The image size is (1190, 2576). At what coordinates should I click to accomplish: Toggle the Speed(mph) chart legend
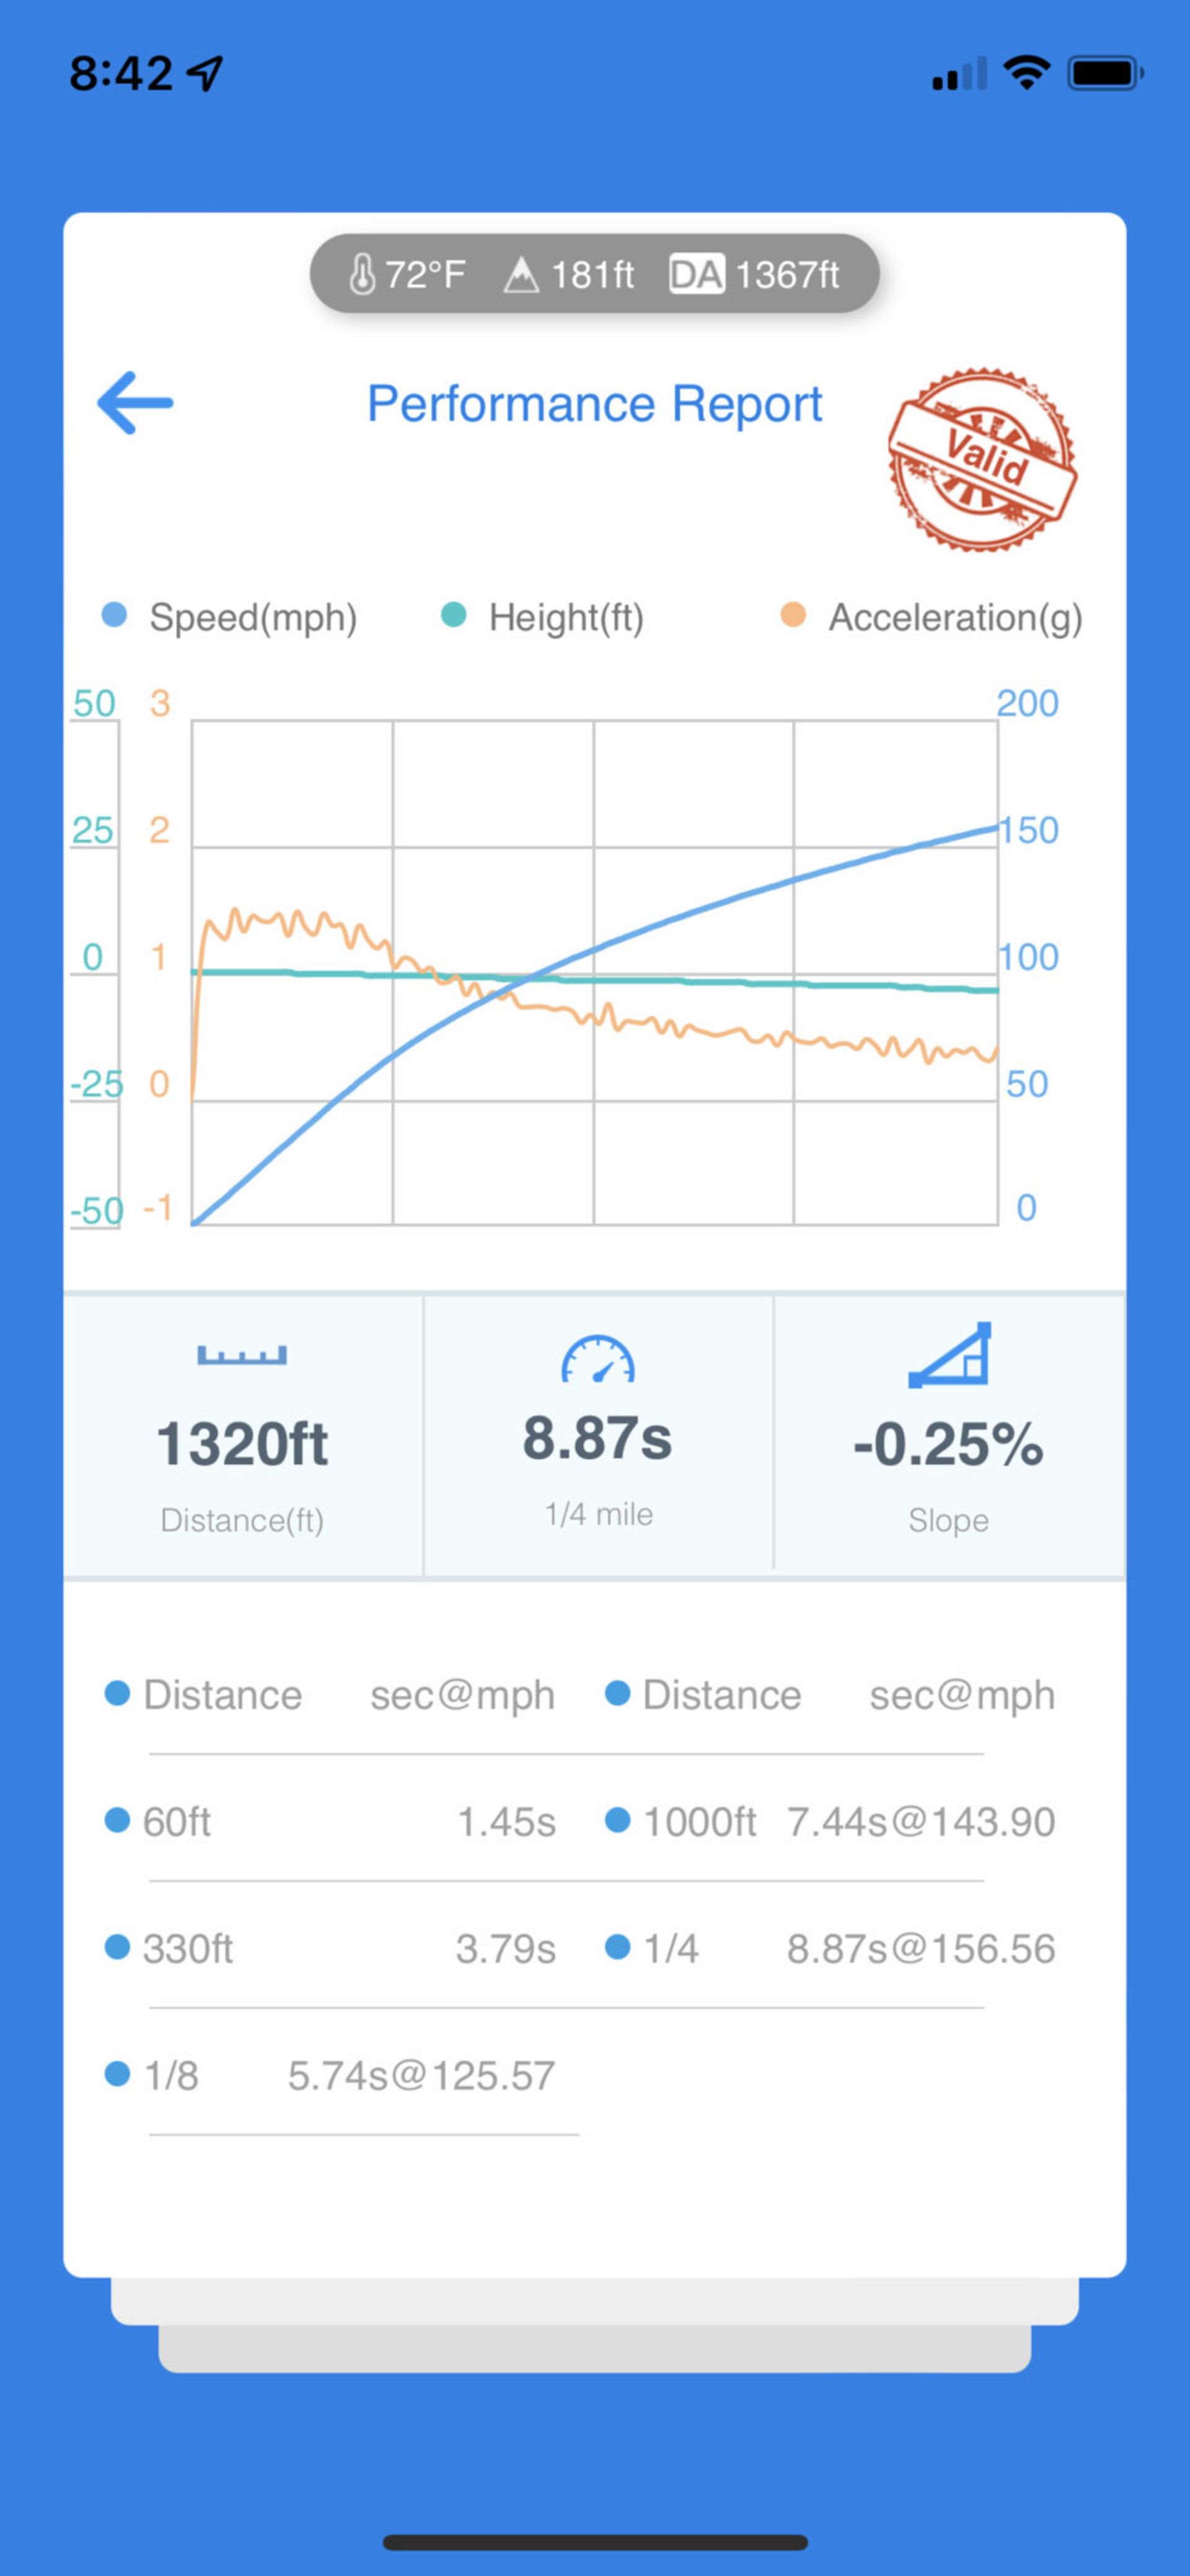click(230, 617)
